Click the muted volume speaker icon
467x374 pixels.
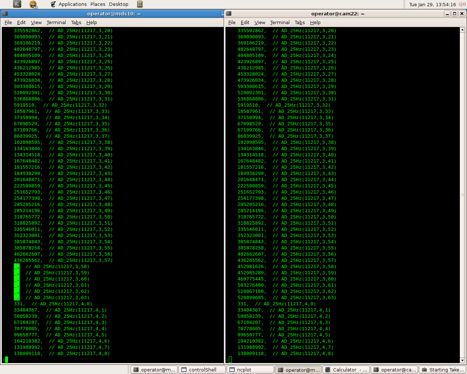[462, 4]
